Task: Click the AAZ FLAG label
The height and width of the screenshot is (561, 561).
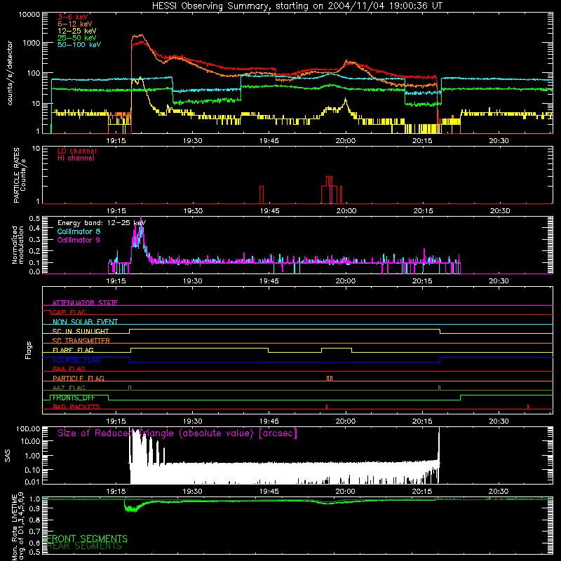Action: tap(69, 388)
